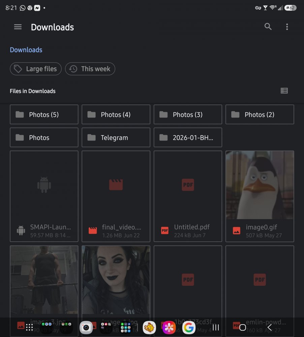Open the Untitled.pdf file
This screenshot has height=337, width=304.
tap(188, 196)
